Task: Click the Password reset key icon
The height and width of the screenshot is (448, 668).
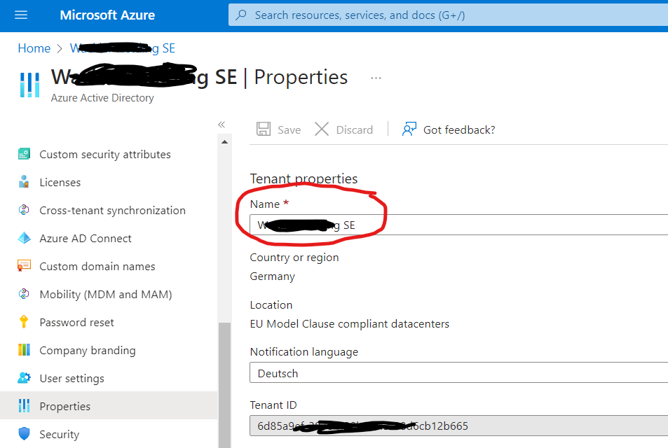Action: (x=24, y=321)
